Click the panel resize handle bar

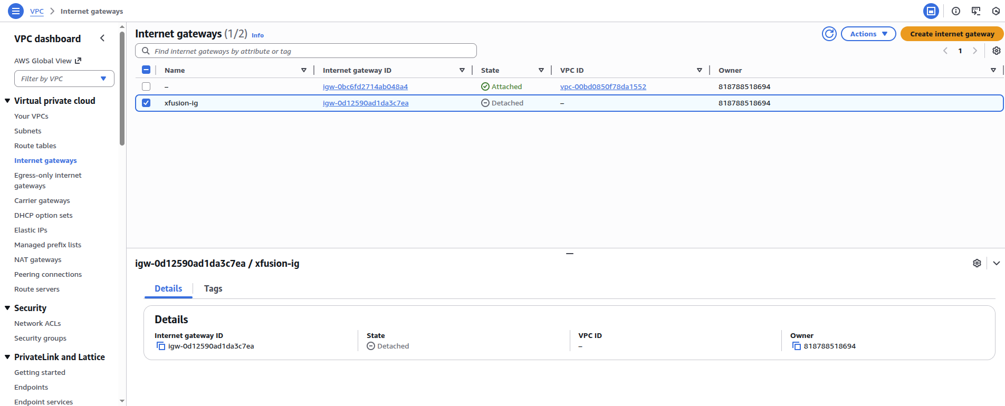570,254
